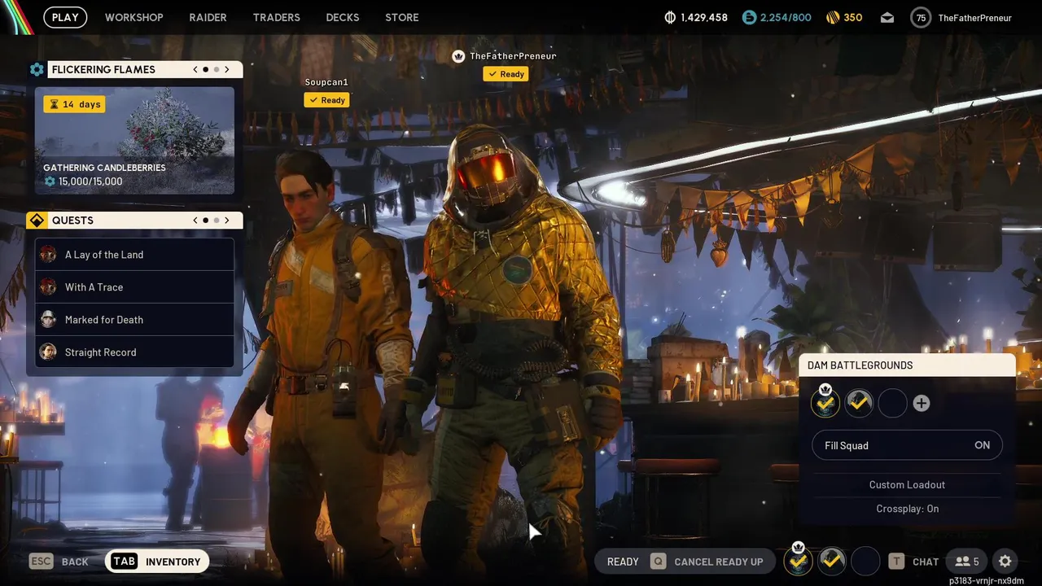Screen dimensions: 1042x586
Task: Click the coin currency icon
Action: (x=671, y=17)
